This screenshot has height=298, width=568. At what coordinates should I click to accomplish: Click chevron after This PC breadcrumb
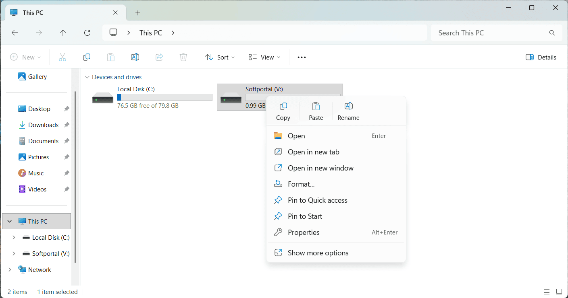pyautogui.click(x=173, y=33)
